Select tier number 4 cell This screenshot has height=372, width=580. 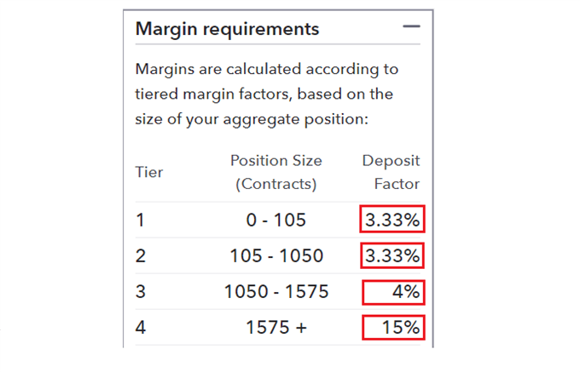coord(140,328)
